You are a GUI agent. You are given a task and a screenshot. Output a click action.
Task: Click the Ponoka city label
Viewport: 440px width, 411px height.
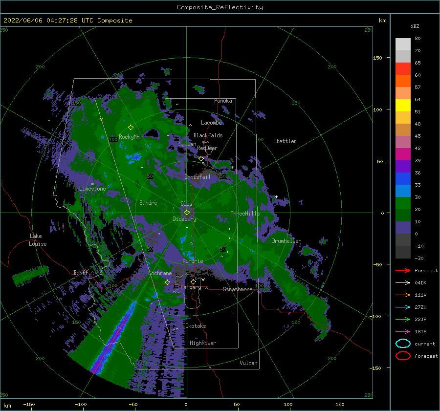(223, 101)
